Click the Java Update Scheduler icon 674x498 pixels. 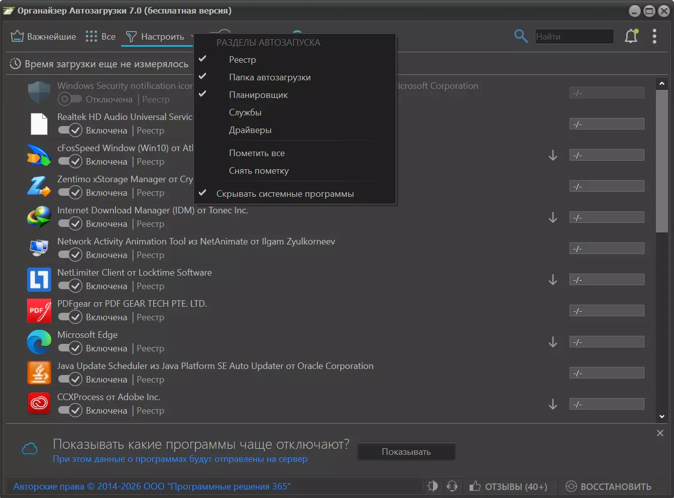(39, 373)
